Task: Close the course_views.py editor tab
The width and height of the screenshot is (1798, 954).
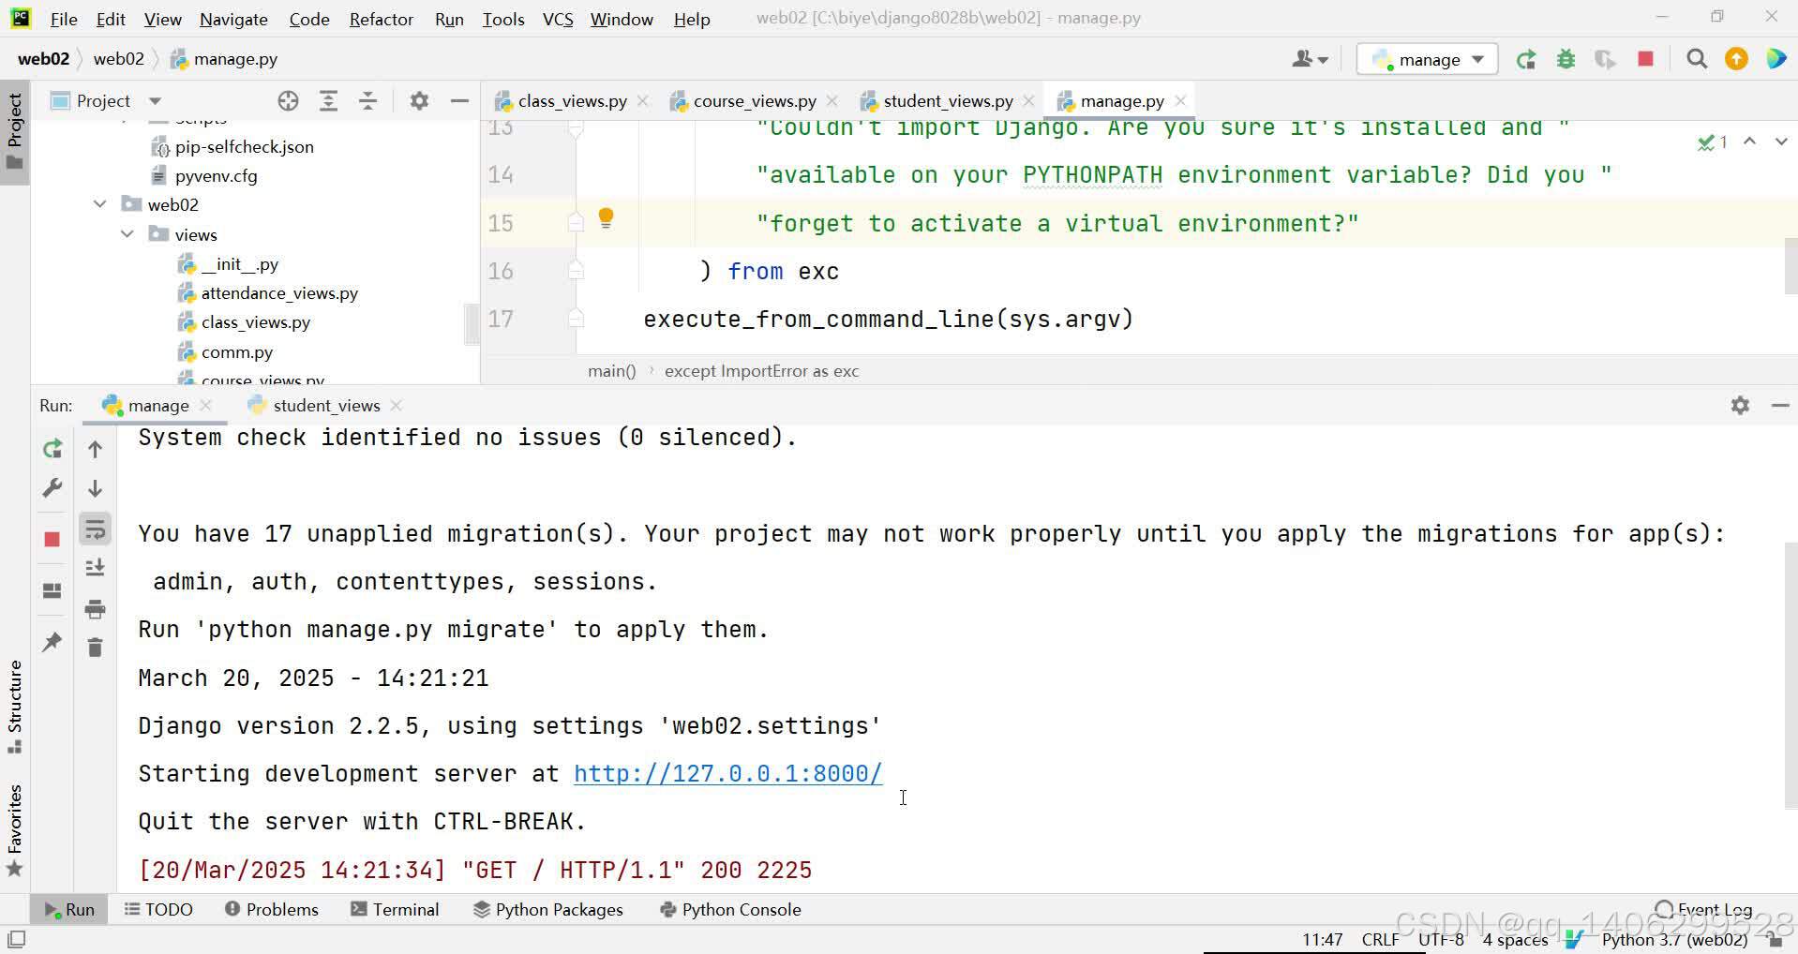Action: click(832, 101)
